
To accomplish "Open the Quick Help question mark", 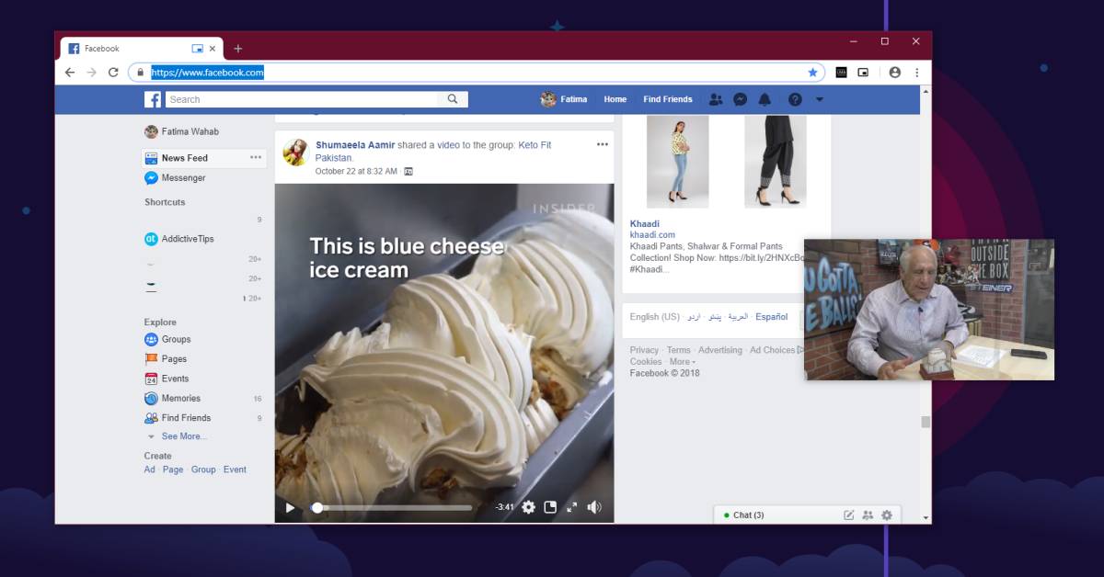I will (795, 99).
